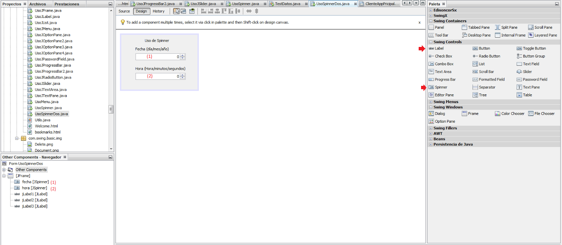Toggle horizontal resizability arrow icon
The width and height of the screenshot is (562, 245).
(x=249, y=11)
